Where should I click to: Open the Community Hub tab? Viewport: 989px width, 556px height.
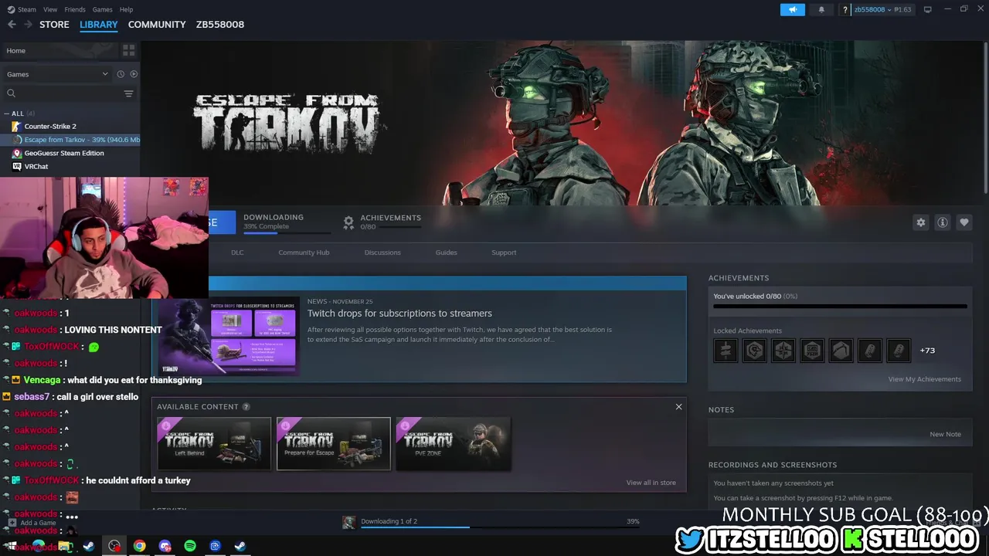pyautogui.click(x=304, y=253)
